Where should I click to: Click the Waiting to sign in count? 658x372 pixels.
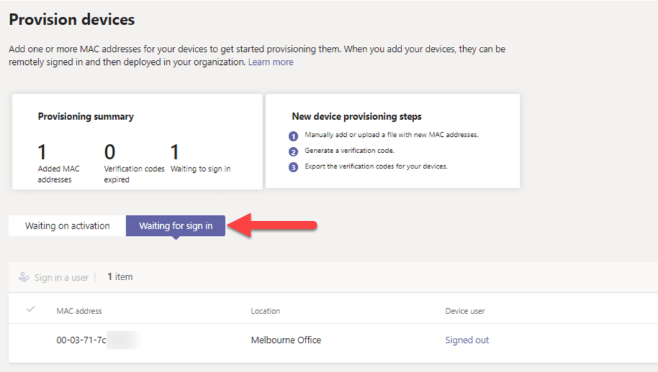click(x=174, y=153)
